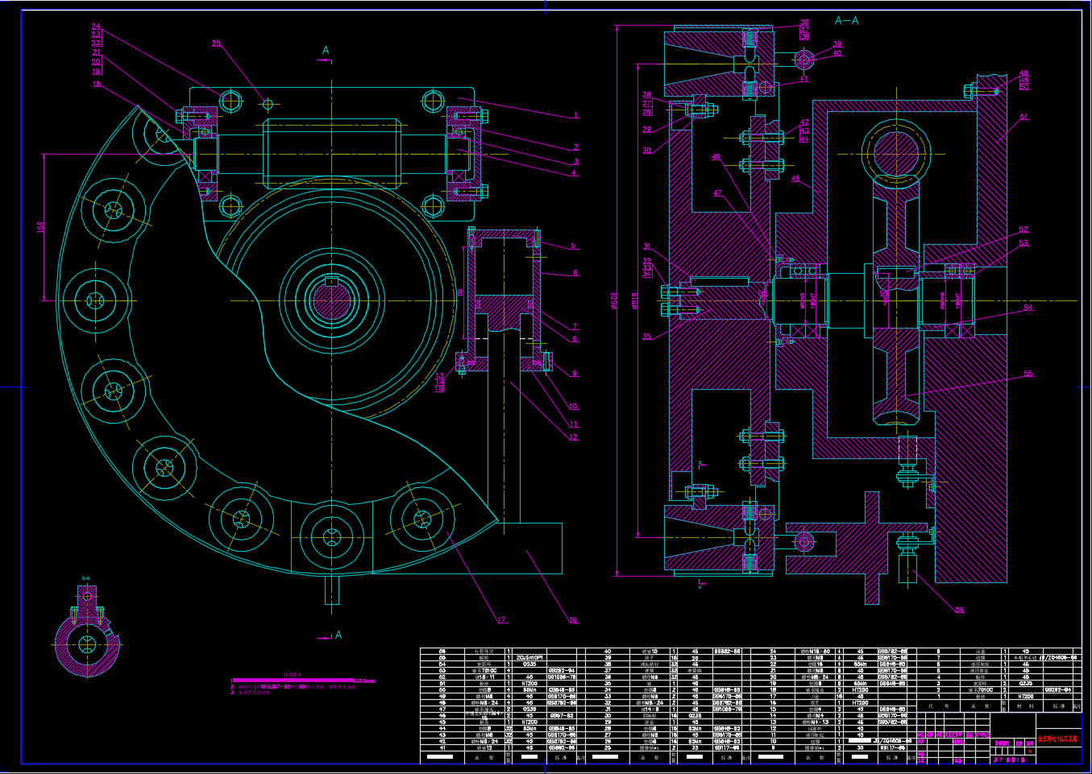Image resolution: width=1092 pixels, height=774 pixels.
Task: Select part callout number 56
Action: [959, 611]
